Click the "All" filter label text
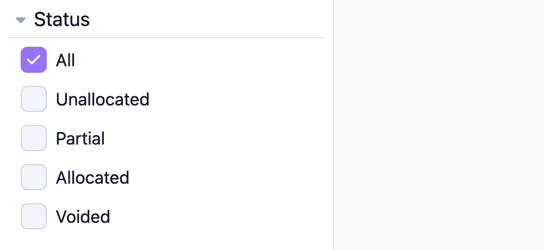The height and width of the screenshot is (250, 544). (65, 60)
